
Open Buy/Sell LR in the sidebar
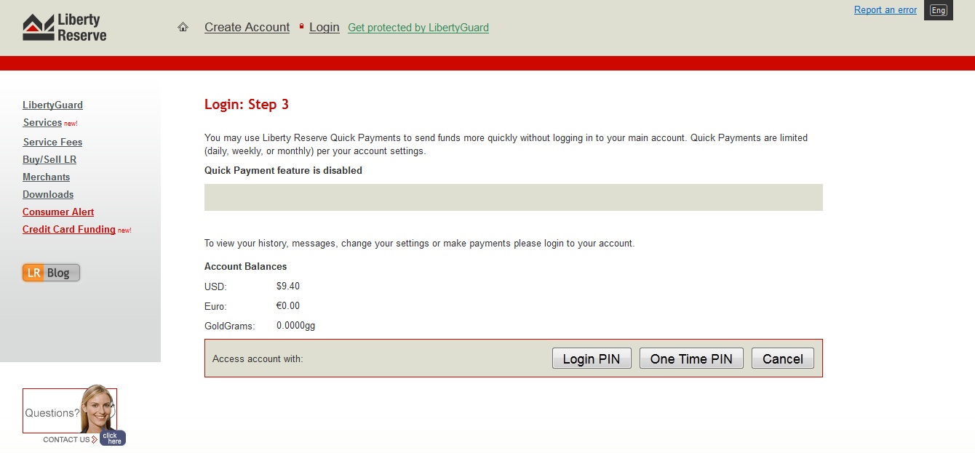(x=49, y=159)
